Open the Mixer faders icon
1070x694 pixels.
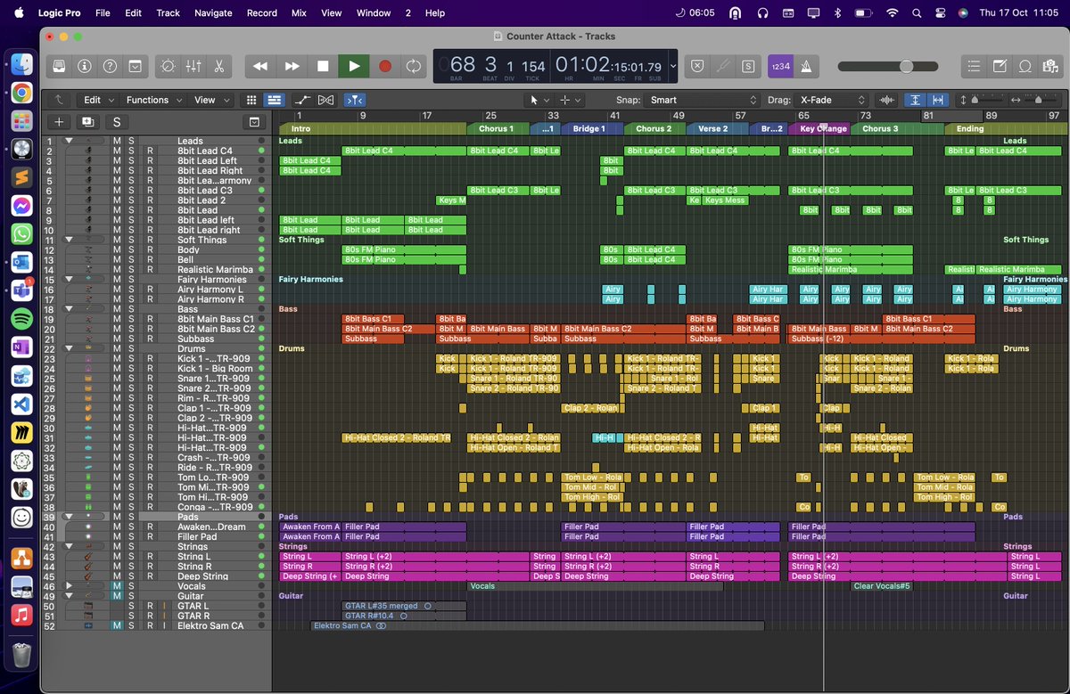pyautogui.click(x=193, y=66)
